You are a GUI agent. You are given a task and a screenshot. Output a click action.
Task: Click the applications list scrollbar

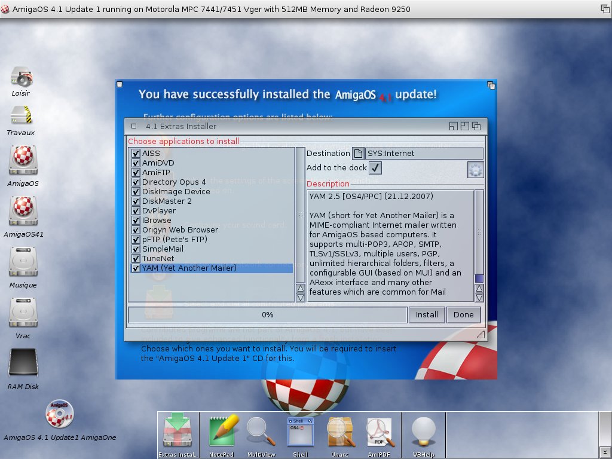tap(301, 215)
